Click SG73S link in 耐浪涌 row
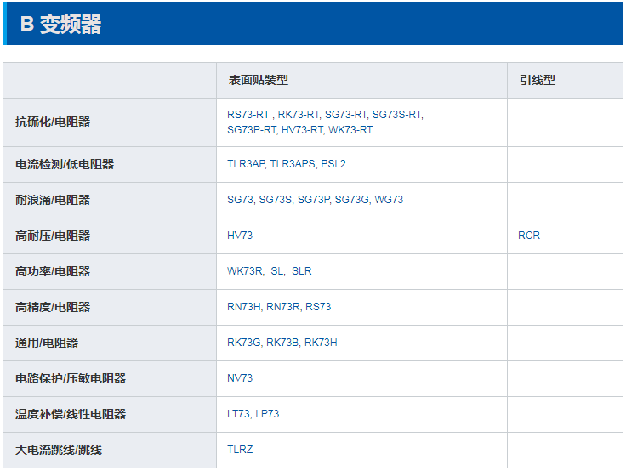Screen dimensions: 626x471 pos(276,200)
